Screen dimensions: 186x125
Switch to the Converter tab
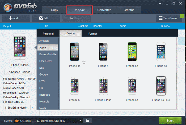(x=104, y=10)
